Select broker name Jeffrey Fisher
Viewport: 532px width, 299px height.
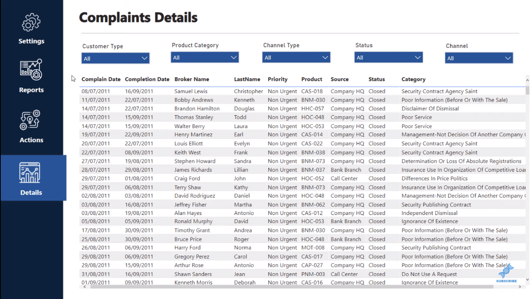coord(190,205)
